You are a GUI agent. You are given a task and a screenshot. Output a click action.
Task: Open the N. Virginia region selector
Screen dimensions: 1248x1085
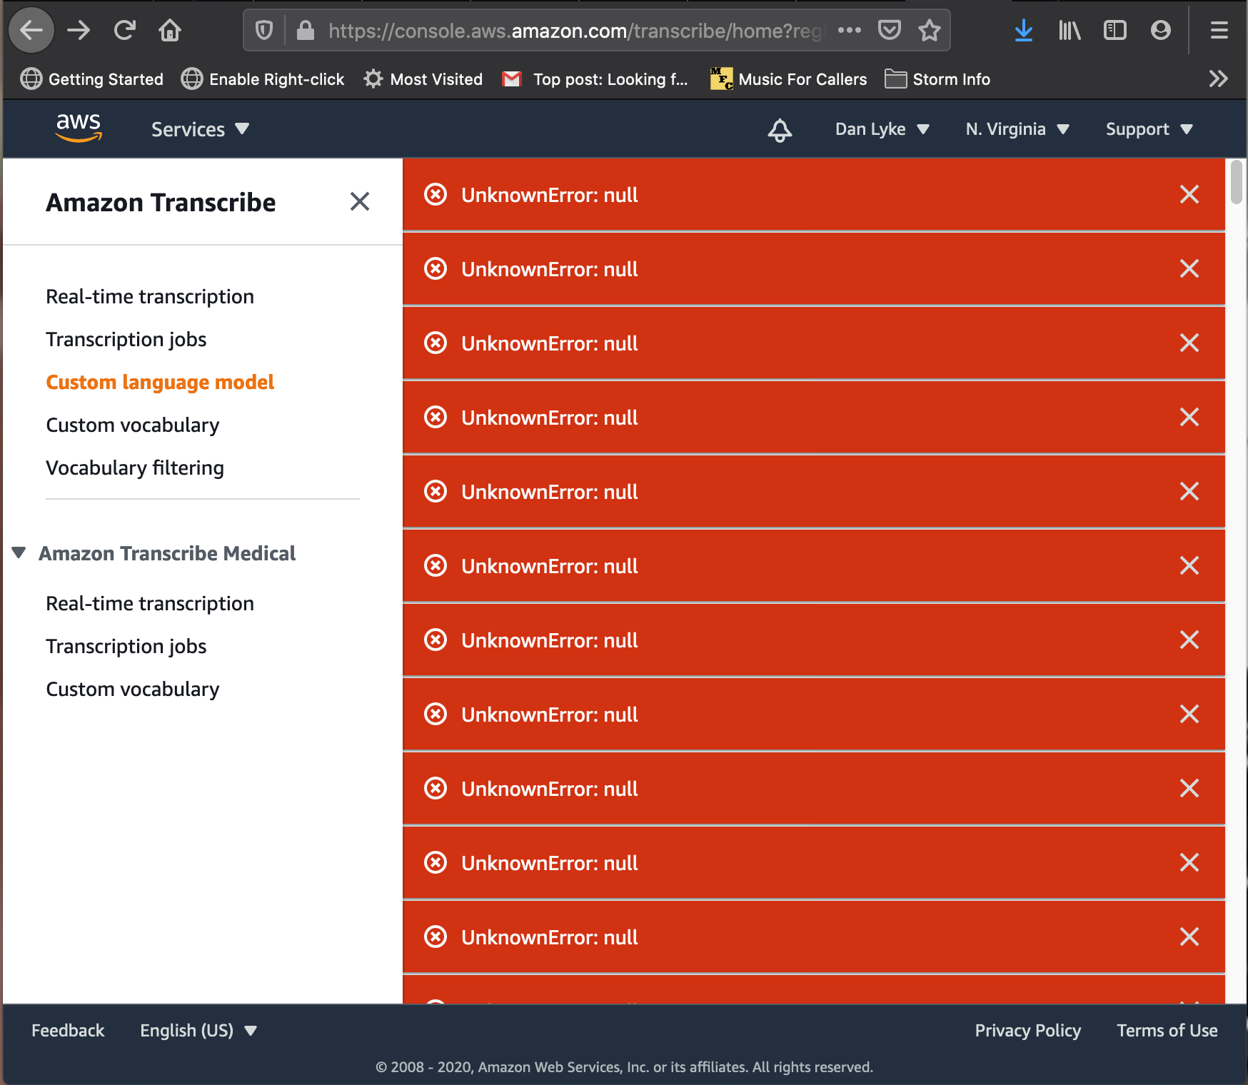[1017, 129]
